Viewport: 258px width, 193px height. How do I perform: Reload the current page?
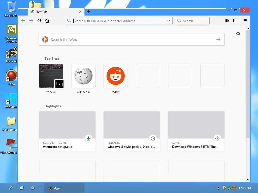39,21
